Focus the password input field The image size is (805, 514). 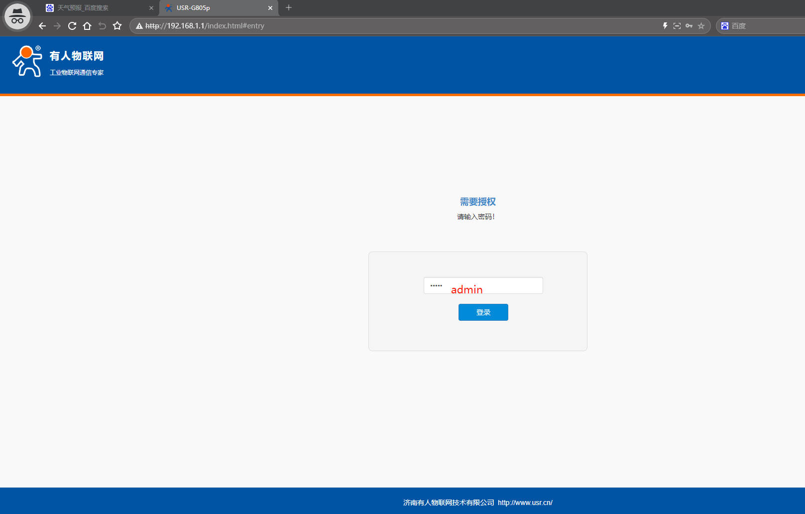pyautogui.click(x=483, y=285)
